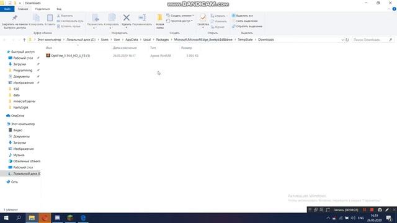Switch to Share (Поделиться) ribbon tab
The width and height of the screenshot is (397, 223).
[x=42, y=9]
